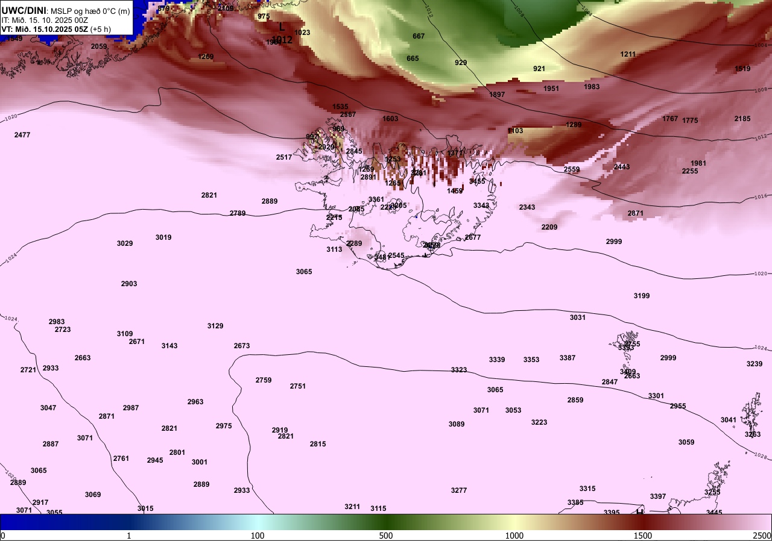Click the value 2975
The height and width of the screenshot is (541, 772).
(x=224, y=426)
